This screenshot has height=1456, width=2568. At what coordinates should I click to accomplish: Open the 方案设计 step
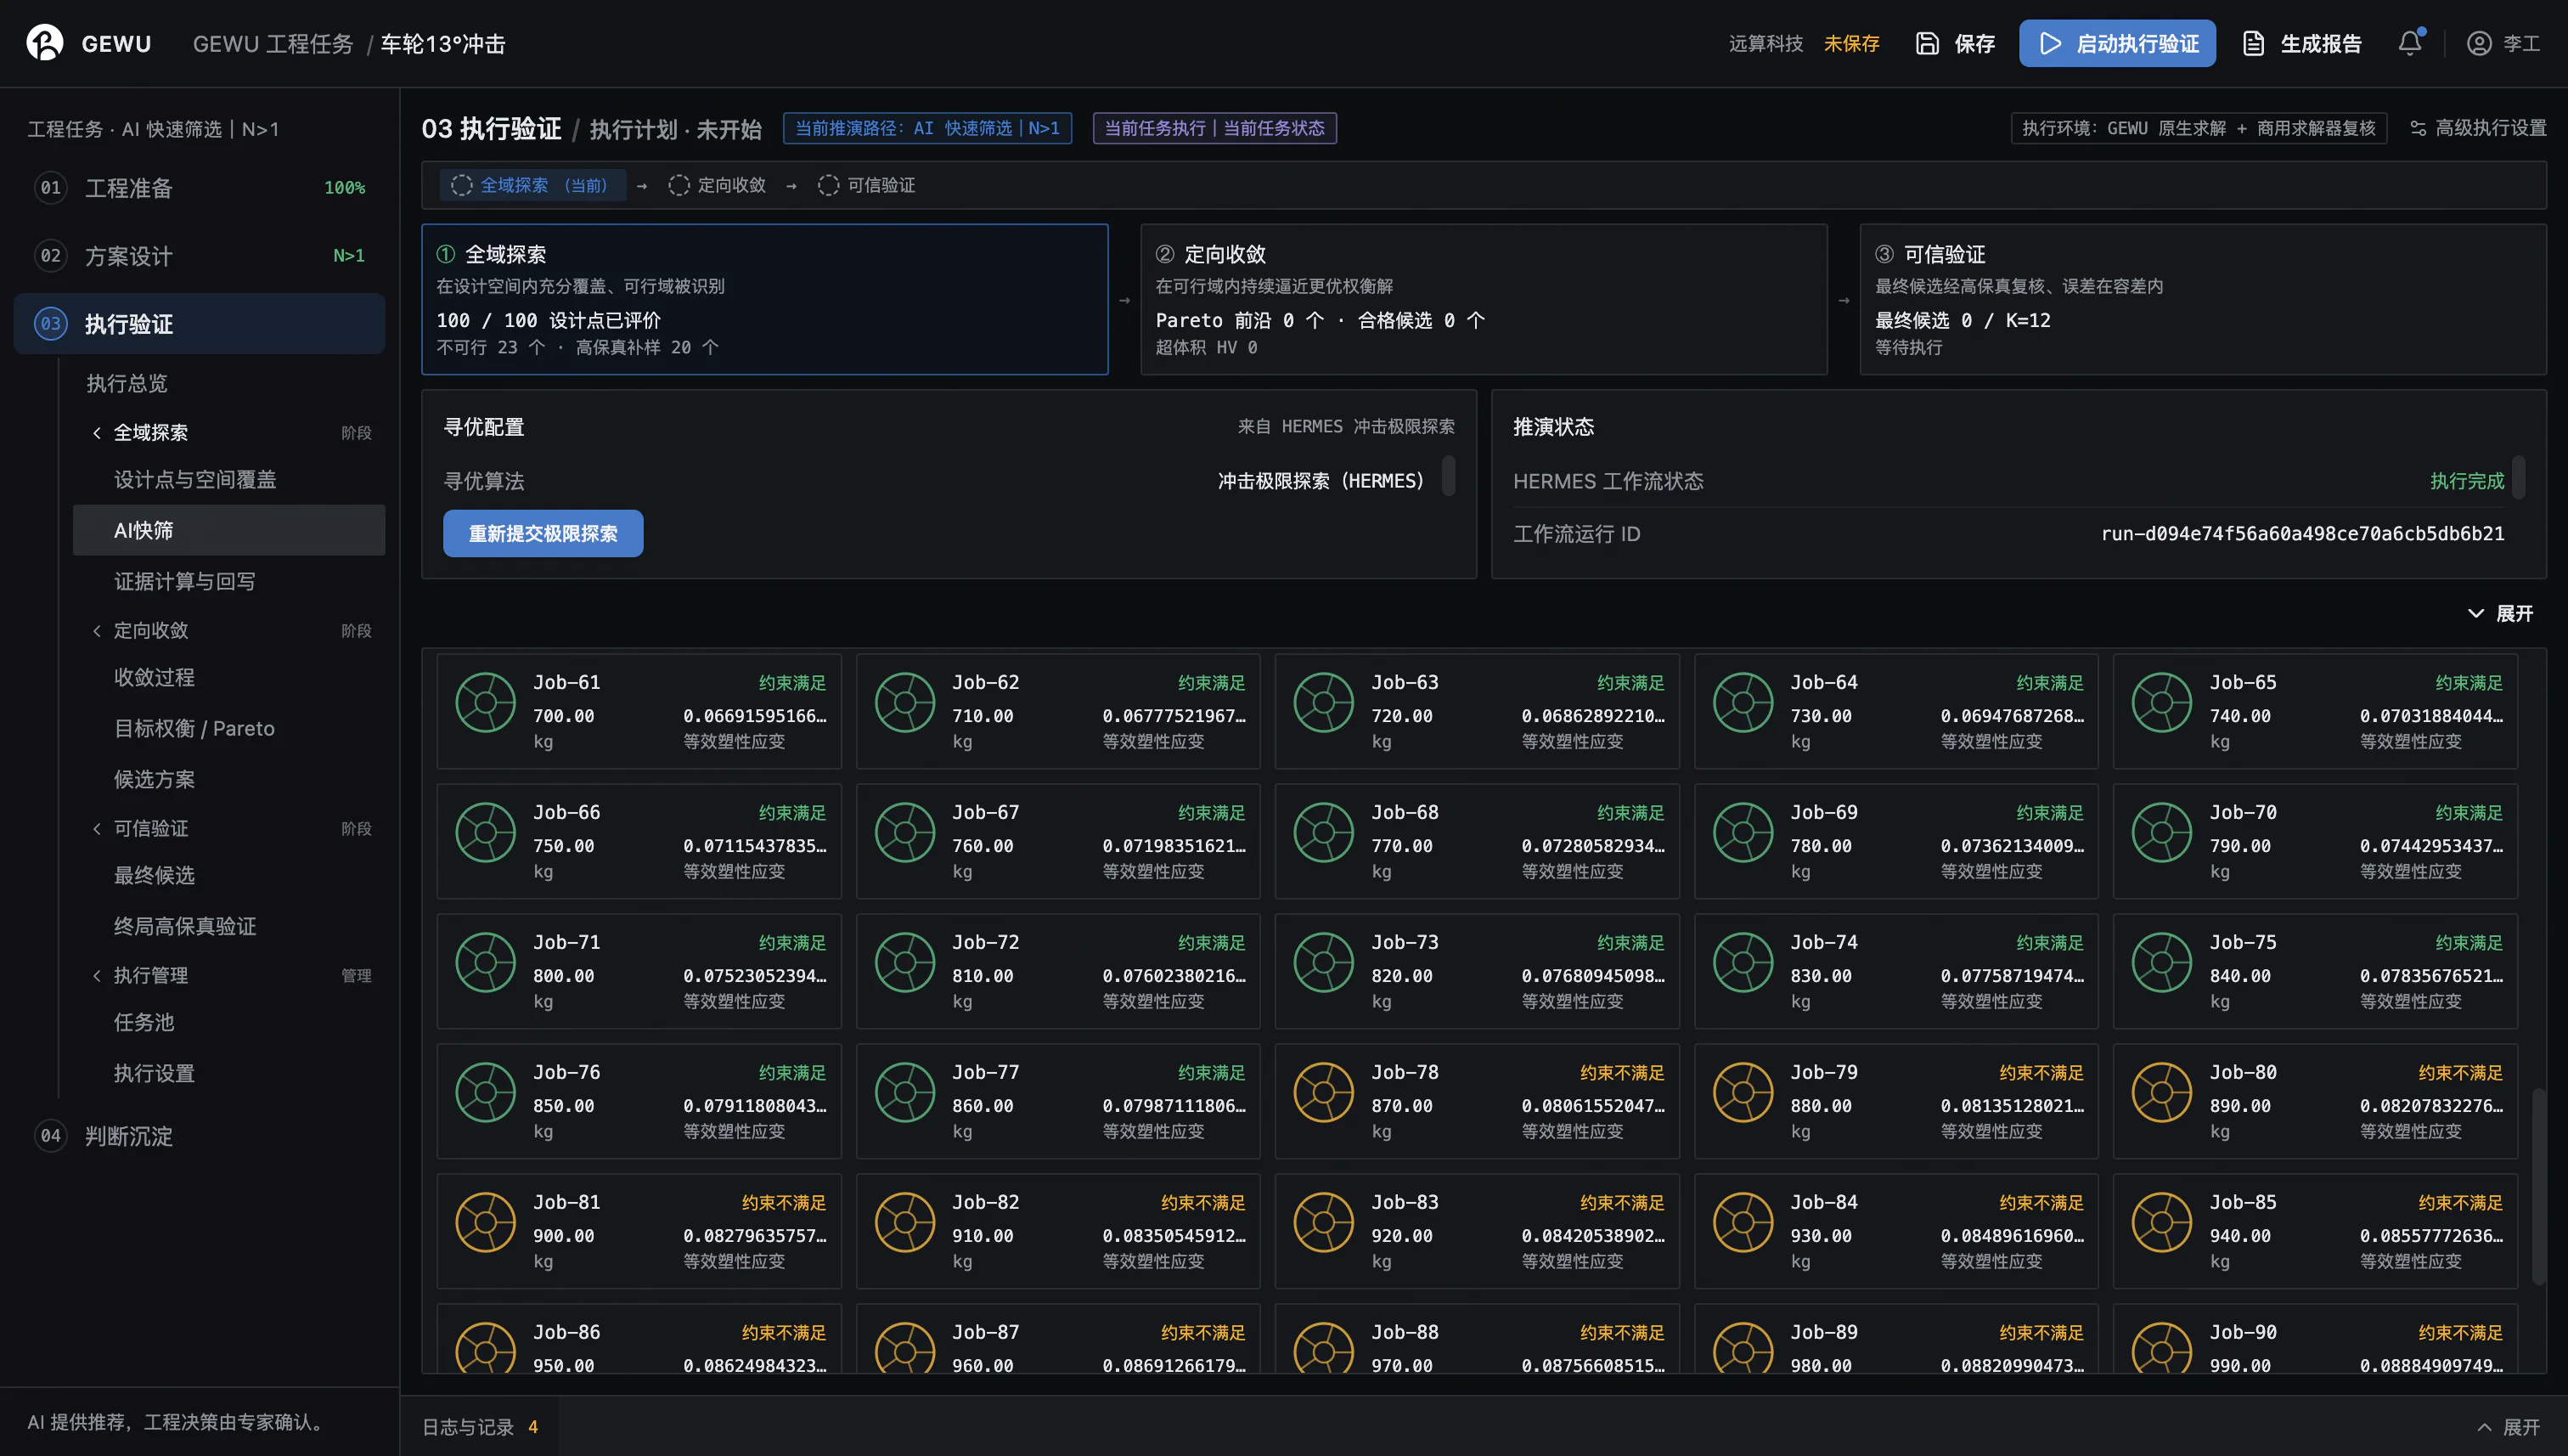click(x=200, y=256)
